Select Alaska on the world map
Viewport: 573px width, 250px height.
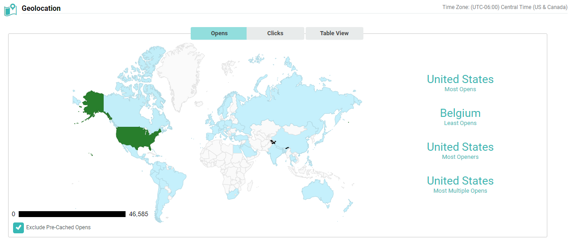click(92, 102)
